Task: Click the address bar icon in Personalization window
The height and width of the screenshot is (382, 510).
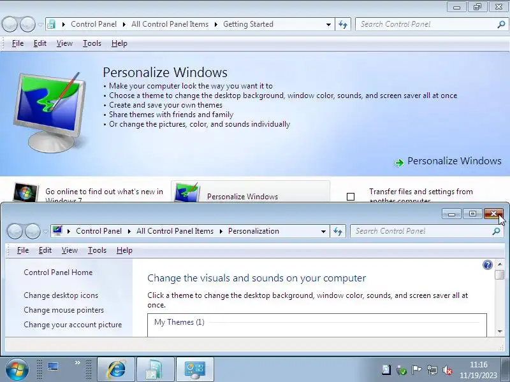Action: (57, 231)
